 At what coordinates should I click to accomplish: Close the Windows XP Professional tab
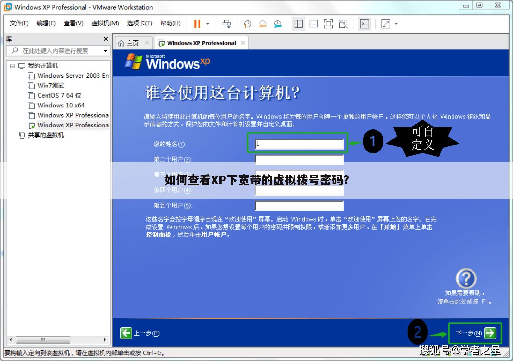pyautogui.click(x=243, y=42)
